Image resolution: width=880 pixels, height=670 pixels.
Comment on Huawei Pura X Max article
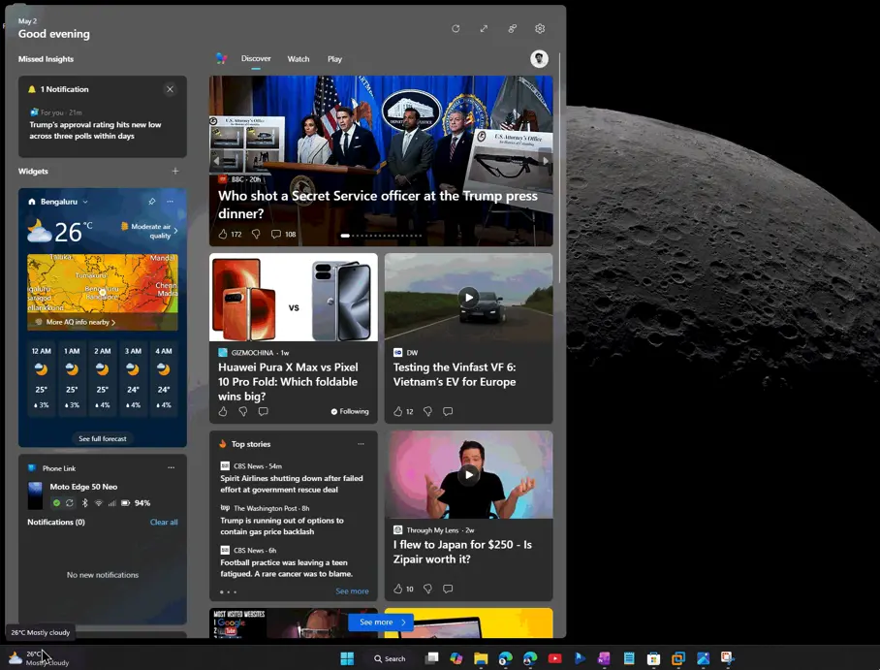click(x=264, y=412)
